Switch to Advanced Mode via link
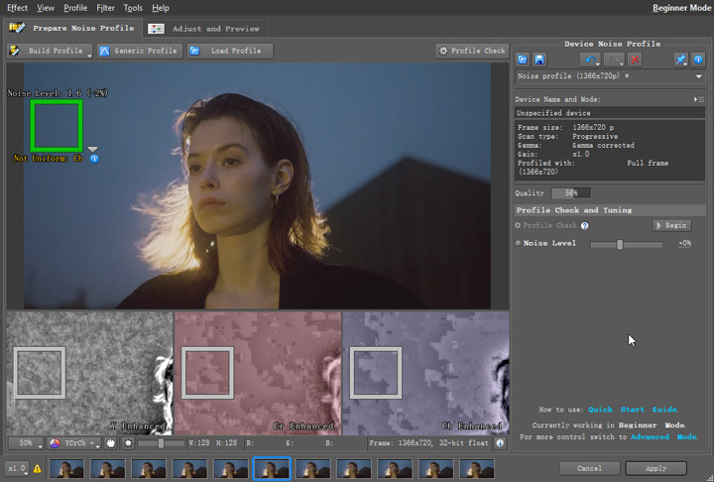Image resolution: width=714 pixels, height=482 pixels. click(x=663, y=436)
